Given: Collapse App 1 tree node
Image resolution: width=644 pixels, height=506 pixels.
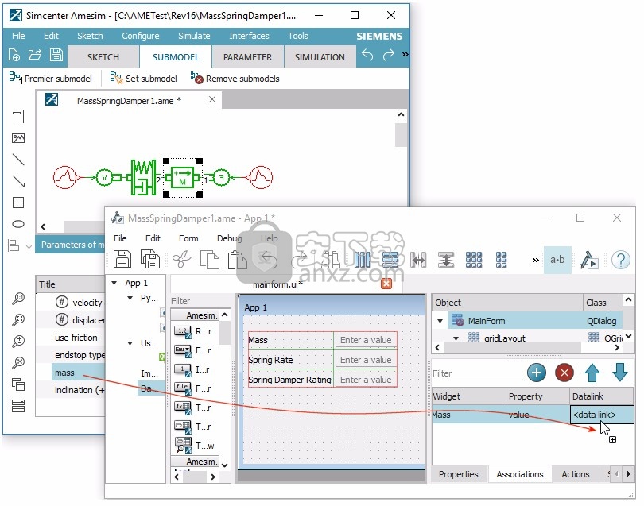Looking at the screenshot, I should click(x=114, y=283).
